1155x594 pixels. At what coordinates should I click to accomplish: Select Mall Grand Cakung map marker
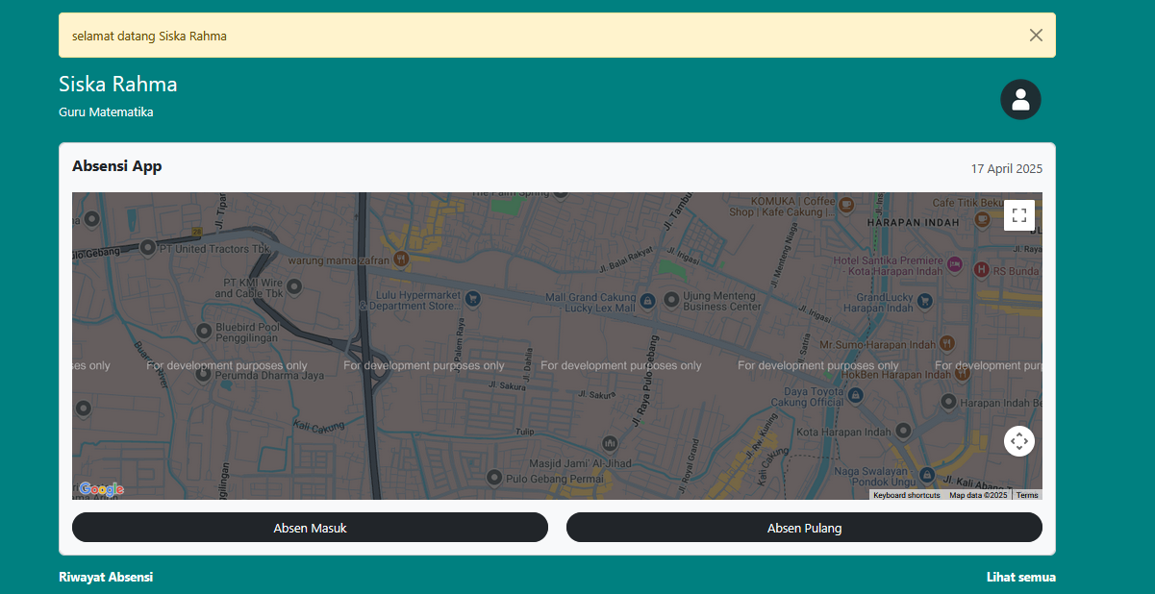(649, 302)
